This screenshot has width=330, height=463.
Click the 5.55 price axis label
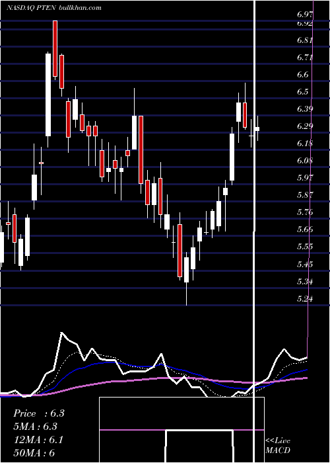(x=305, y=247)
